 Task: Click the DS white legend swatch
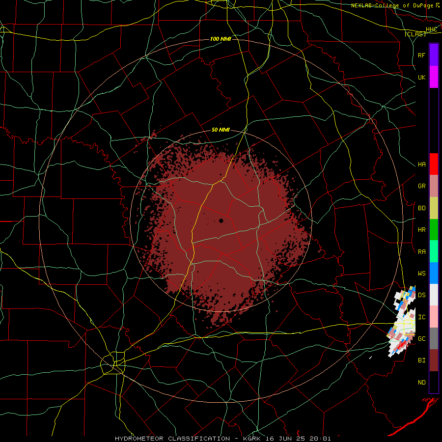[x=434, y=295]
